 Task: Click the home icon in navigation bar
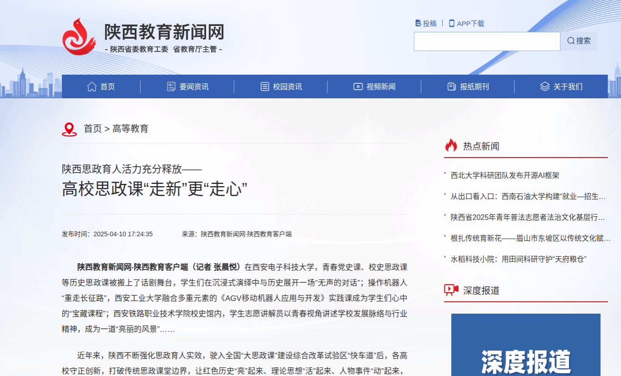[x=92, y=86]
